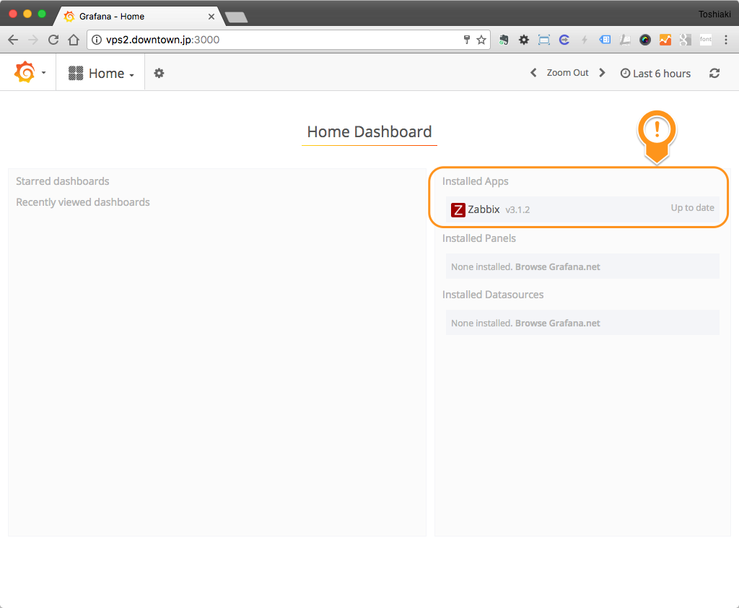
Task: Open the orange analytics chart extension
Action: click(x=665, y=40)
